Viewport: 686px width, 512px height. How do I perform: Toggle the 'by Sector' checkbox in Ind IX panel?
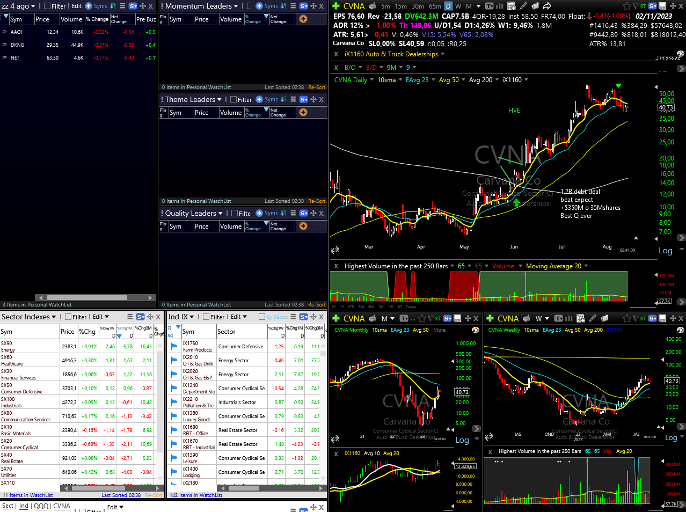point(262,317)
